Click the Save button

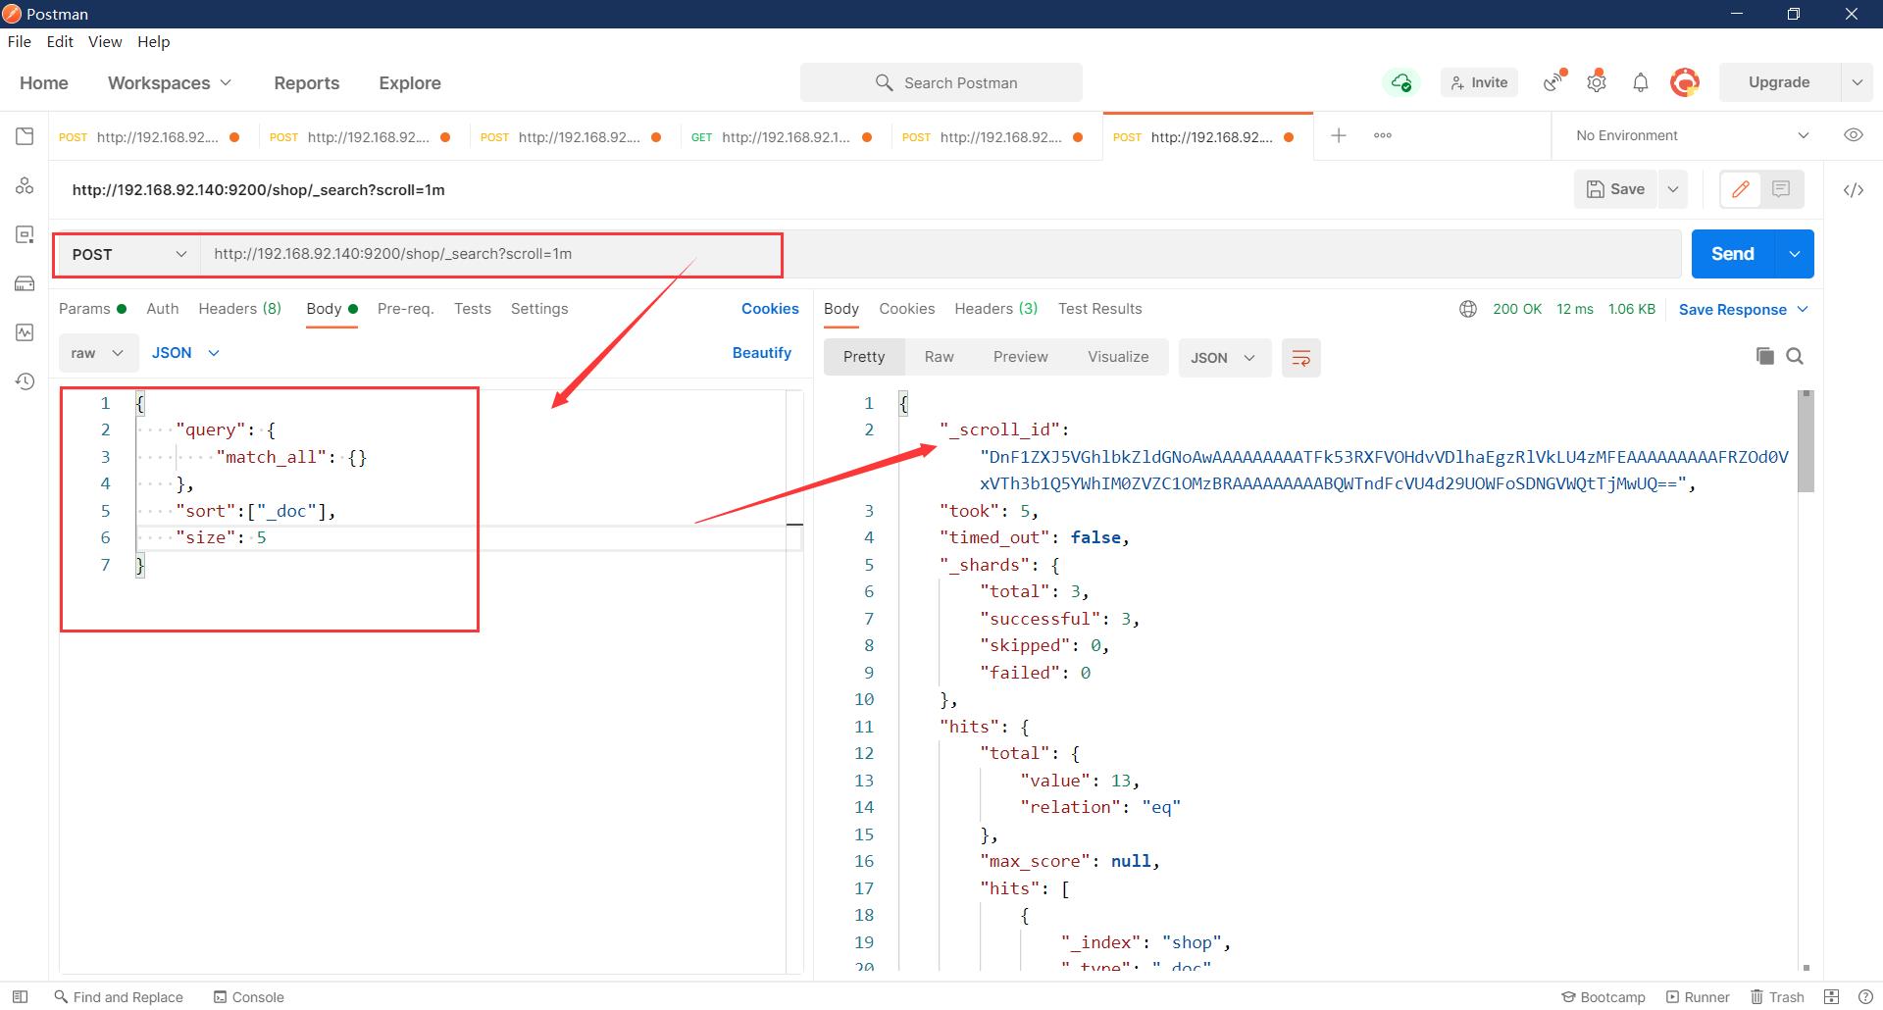tap(1615, 189)
